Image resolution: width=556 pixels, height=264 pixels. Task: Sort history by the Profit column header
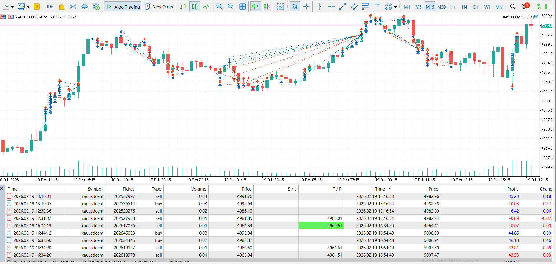click(512, 189)
